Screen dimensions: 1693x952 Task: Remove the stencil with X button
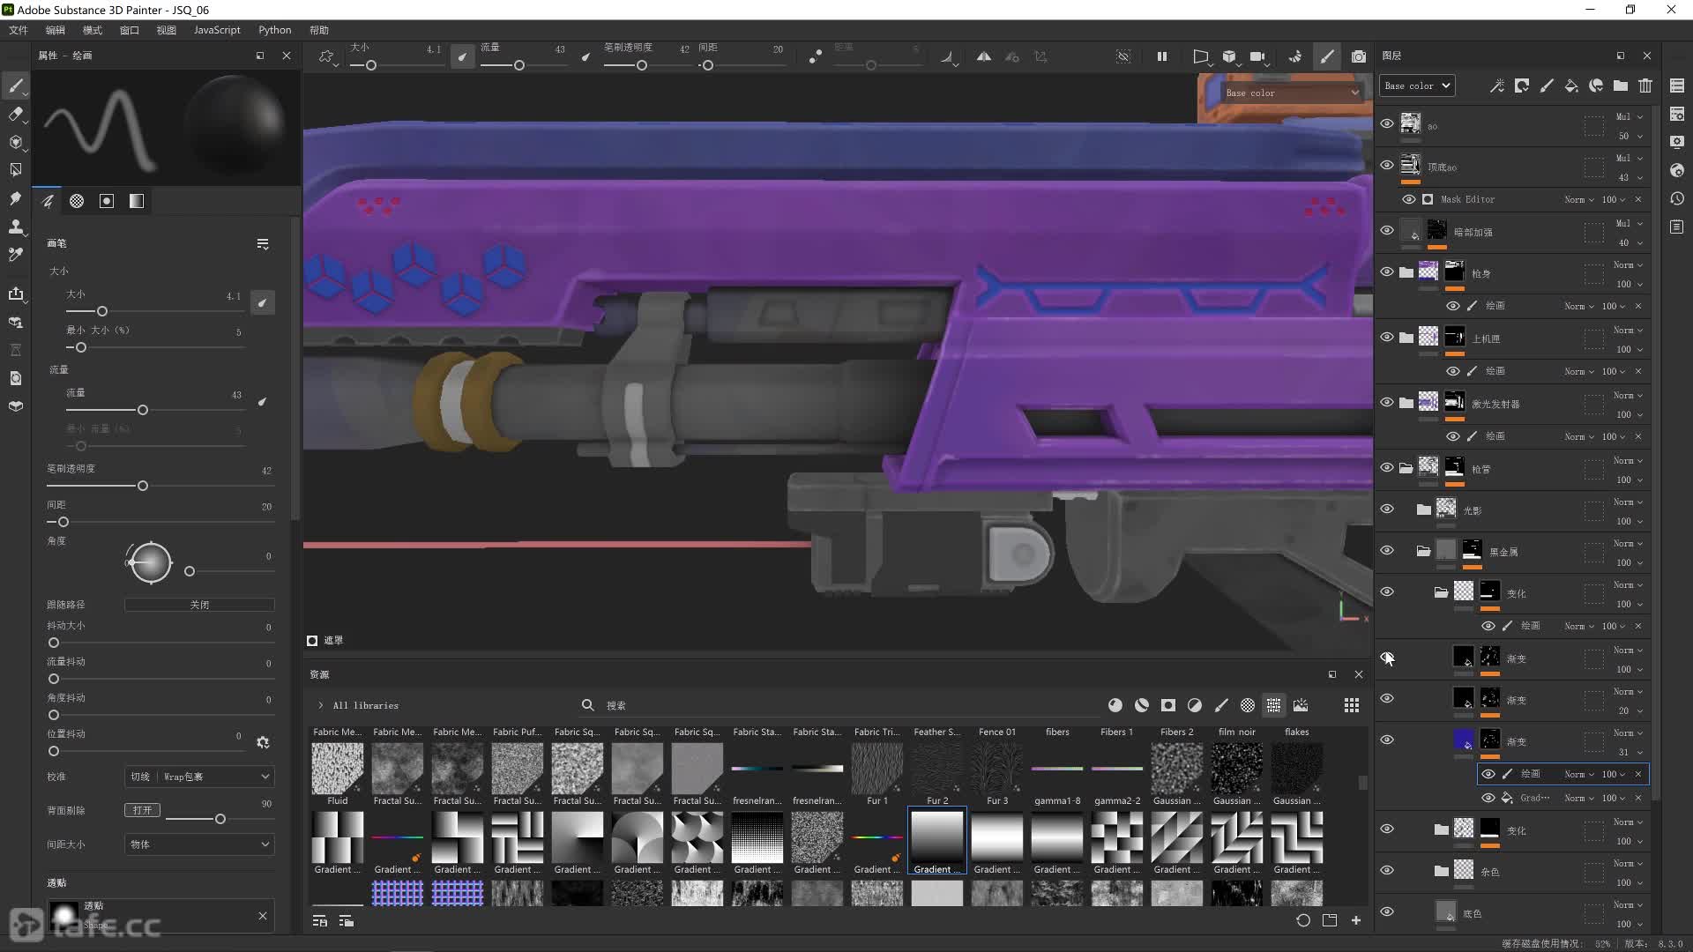pyautogui.click(x=263, y=917)
